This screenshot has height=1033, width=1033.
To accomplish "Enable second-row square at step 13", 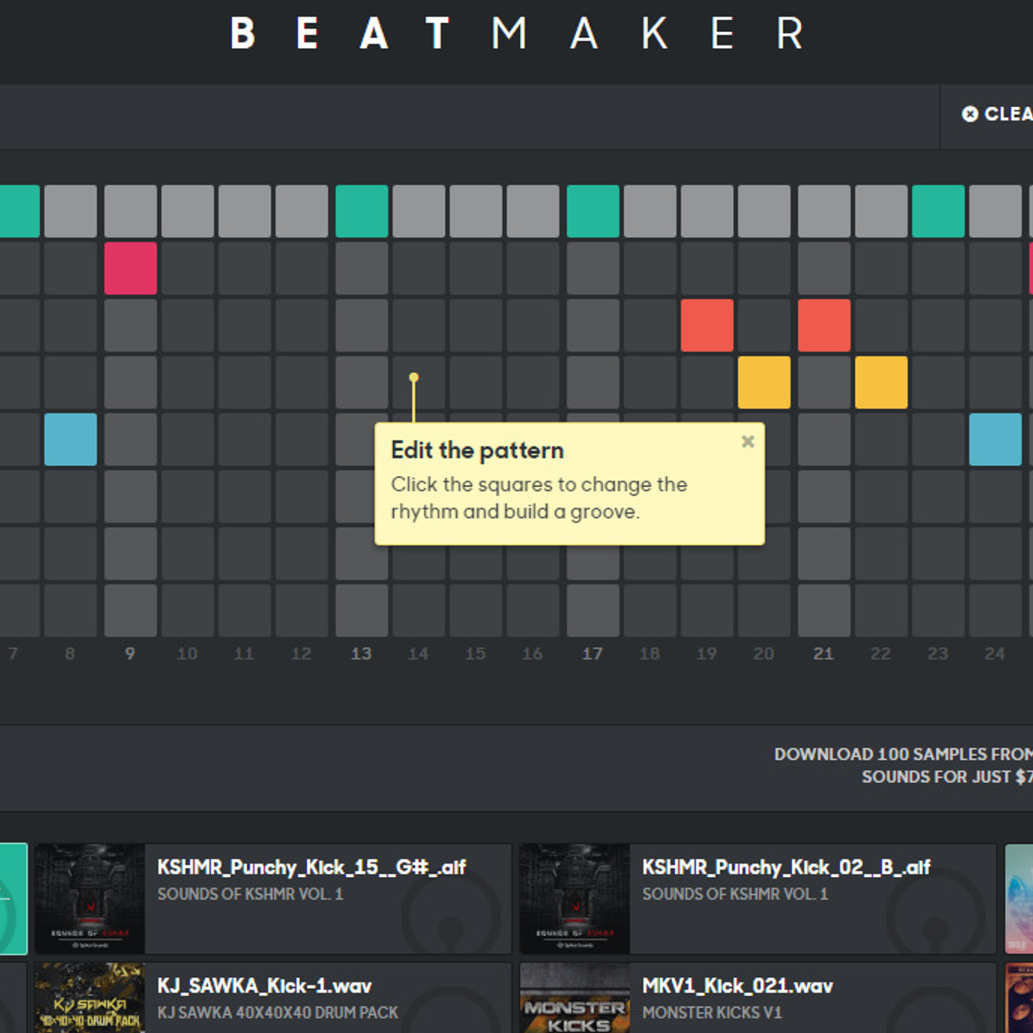I will coord(362,268).
